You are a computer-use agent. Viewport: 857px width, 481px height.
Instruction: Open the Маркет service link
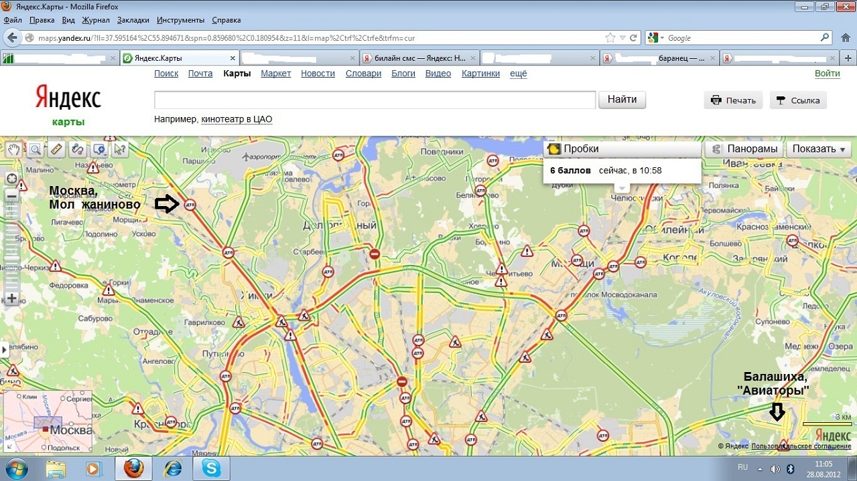point(276,74)
